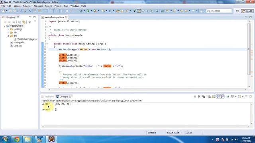
Task: Expand the bin folder
Action: 8,33
